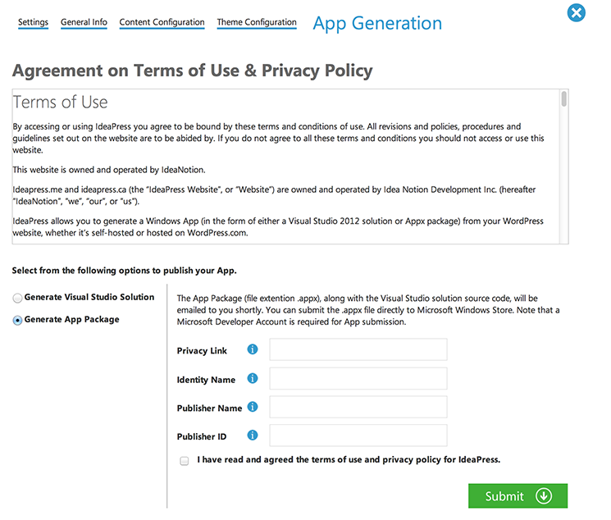Image resolution: width=611 pixels, height=520 pixels.
Task: Check the agreed terms of use checkbox
Action: point(185,461)
